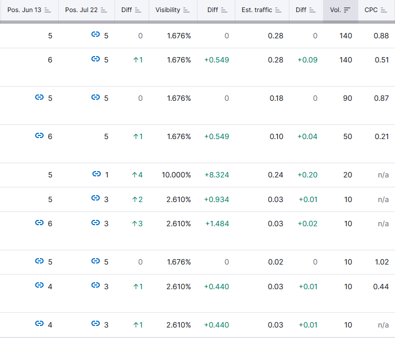Open Jul 22 link icon in first row

click(x=96, y=34)
